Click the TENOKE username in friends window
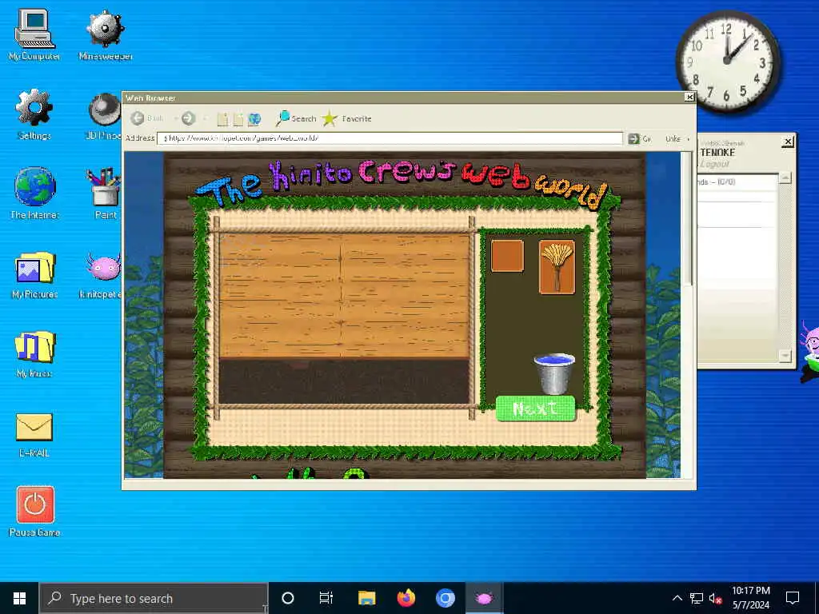Screen dimensions: 819x614 click(717, 153)
